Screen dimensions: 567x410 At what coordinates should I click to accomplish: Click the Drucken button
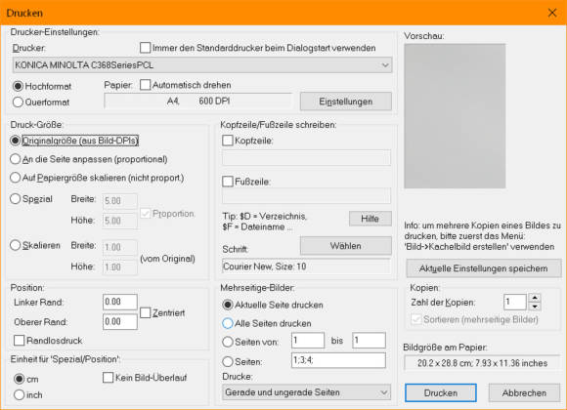coord(441,392)
